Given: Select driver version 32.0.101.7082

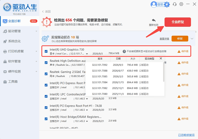Looking at the screenshot, I should pos(125,88).
